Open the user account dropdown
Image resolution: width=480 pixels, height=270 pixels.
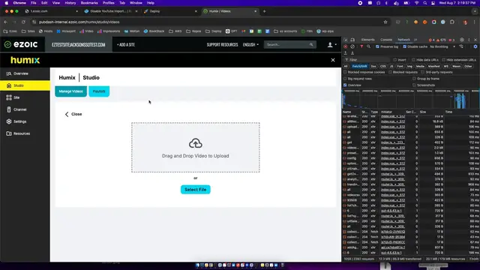click(331, 45)
